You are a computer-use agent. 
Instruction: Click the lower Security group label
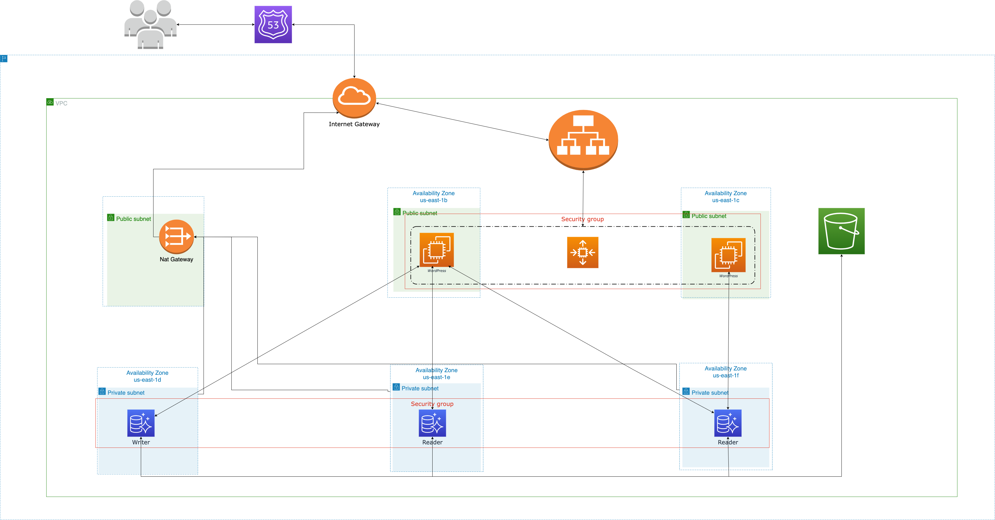pos(432,404)
